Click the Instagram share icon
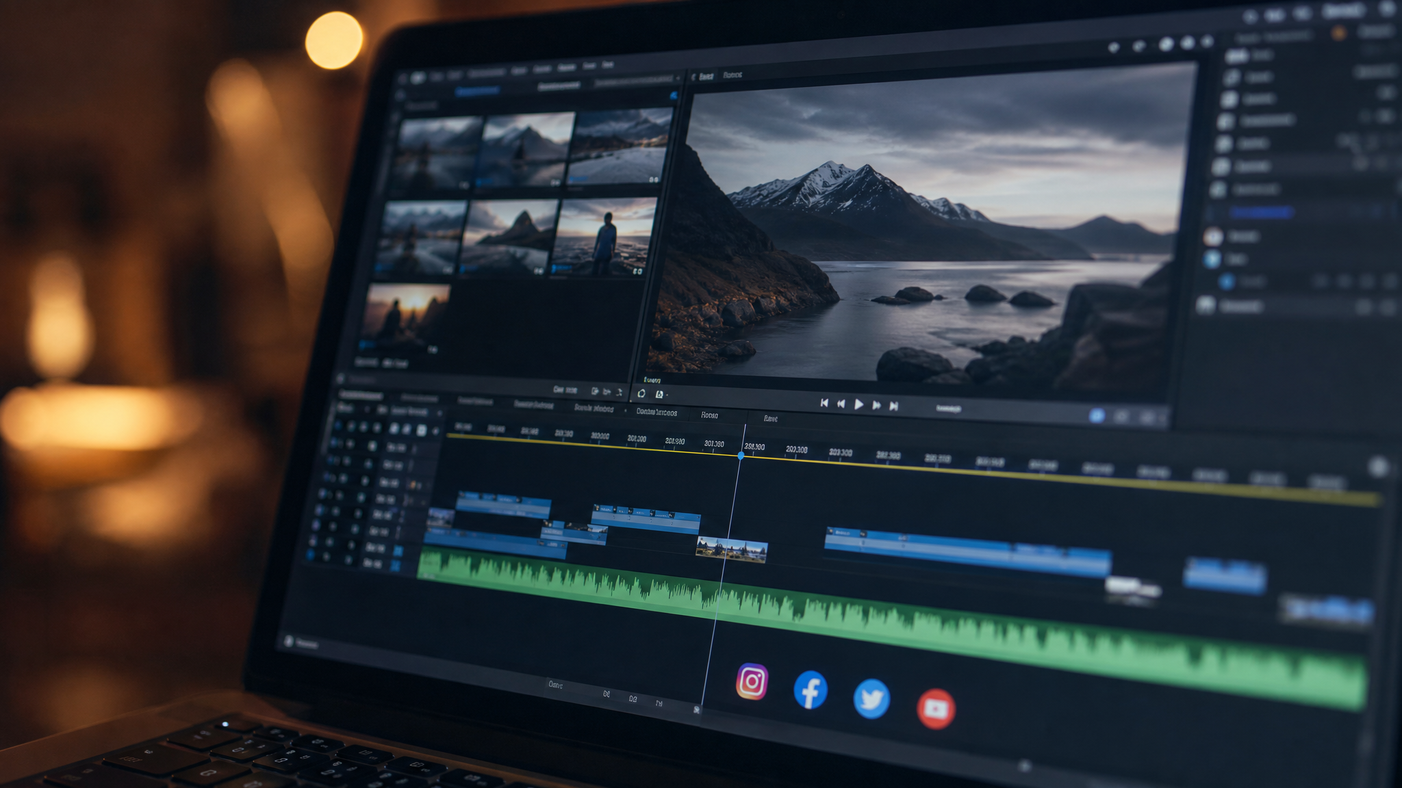The image size is (1402, 788). tap(752, 681)
